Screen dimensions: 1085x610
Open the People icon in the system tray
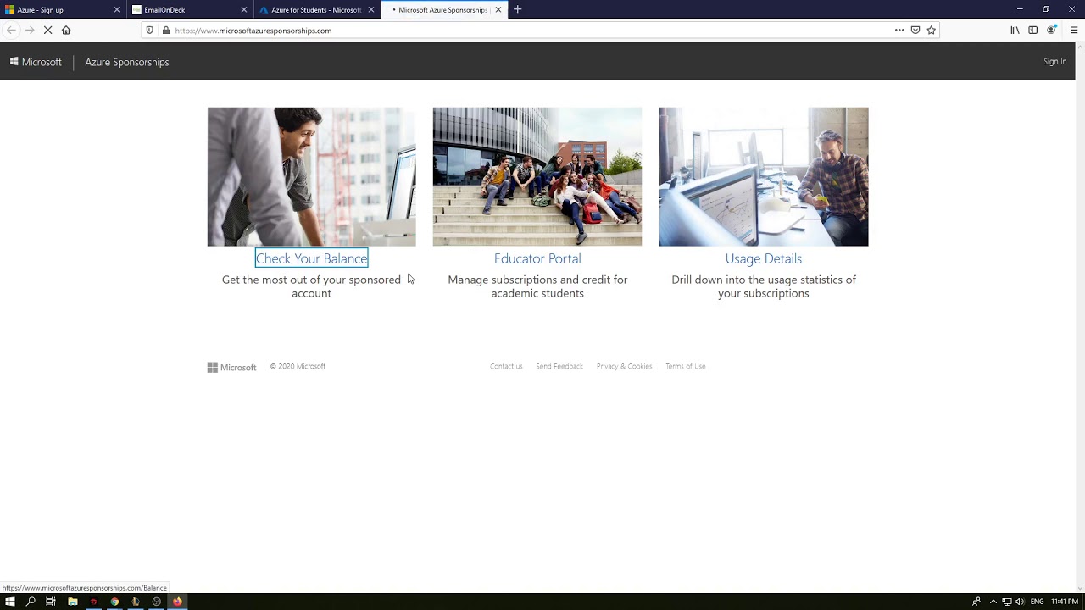tap(976, 602)
